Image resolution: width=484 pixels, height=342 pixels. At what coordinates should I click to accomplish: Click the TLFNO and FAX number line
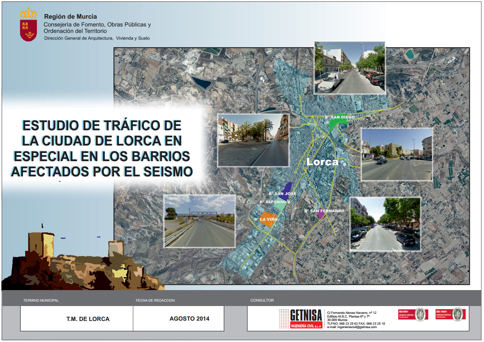click(x=356, y=324)
